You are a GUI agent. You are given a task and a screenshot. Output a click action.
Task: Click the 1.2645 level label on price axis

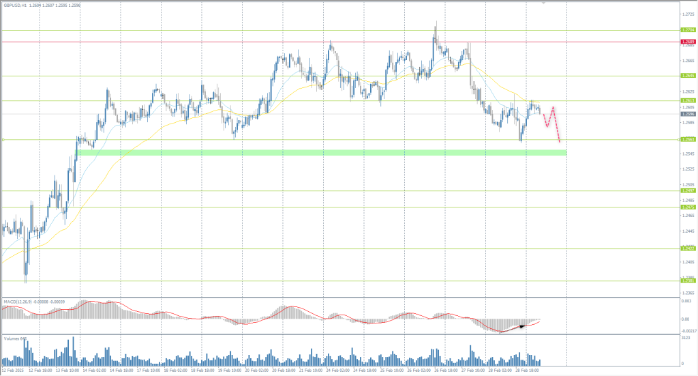[x=687, y=76]
